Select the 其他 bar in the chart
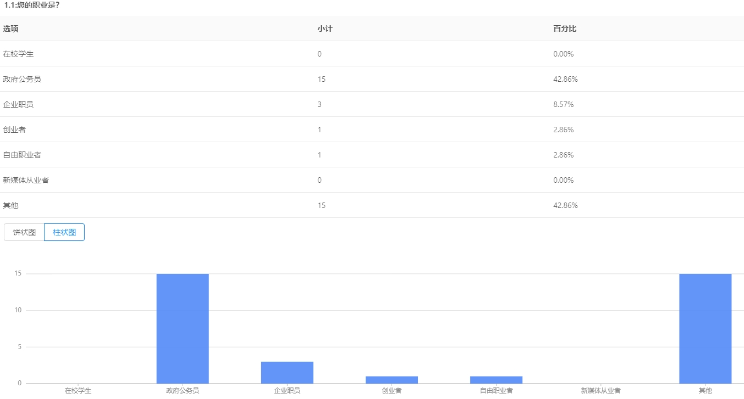The image size is (744, 399). click(705, 328)
